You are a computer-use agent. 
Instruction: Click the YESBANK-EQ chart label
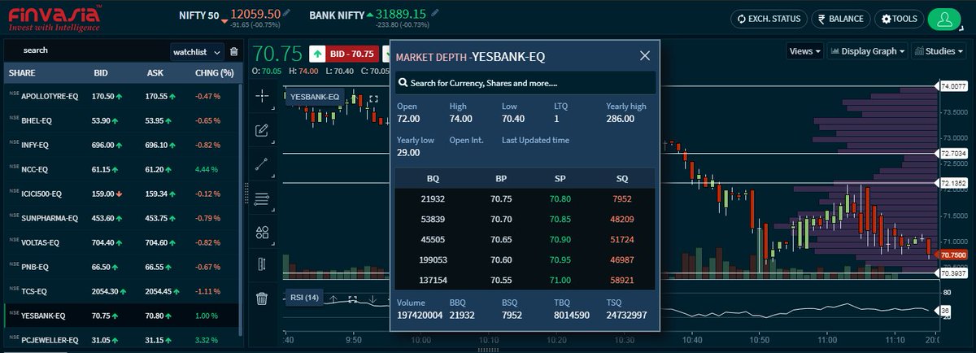tap(314, 97)
